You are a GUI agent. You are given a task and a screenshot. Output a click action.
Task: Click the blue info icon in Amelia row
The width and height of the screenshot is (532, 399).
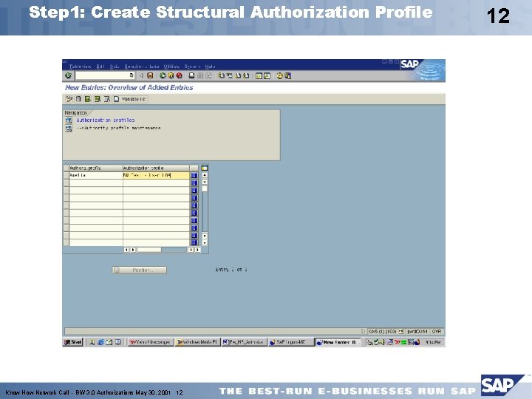click(x=194, y=175)
